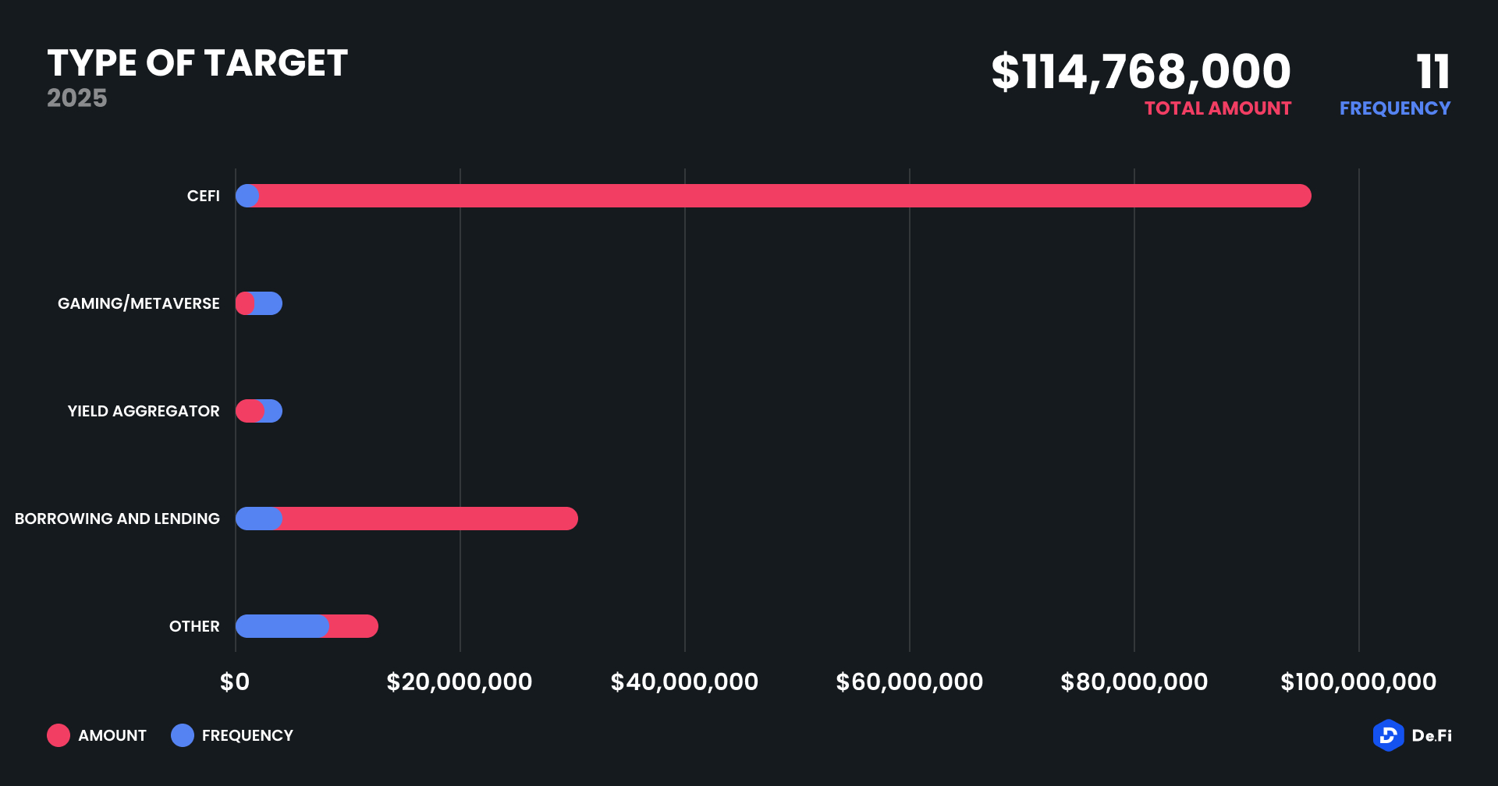1498x786 pixels.
Task: Click the $114,768,000 total figure
Action: coord(1141,72)
